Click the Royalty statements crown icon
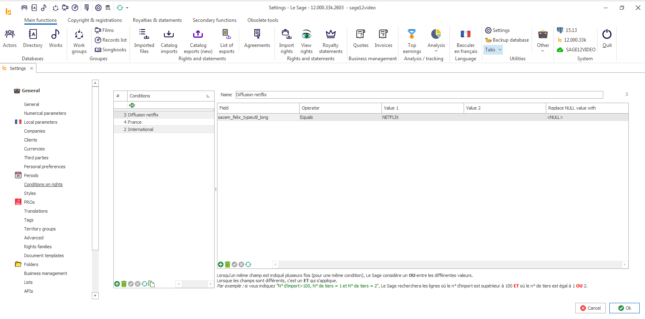The image size is (645, 319). click(330, 34)
